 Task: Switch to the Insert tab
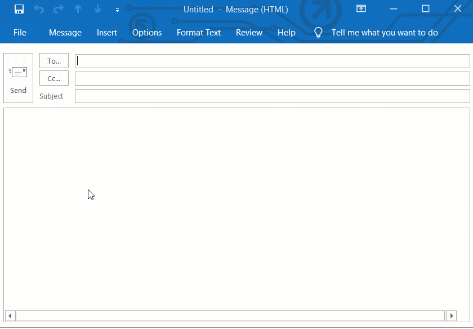click(107, 33)
